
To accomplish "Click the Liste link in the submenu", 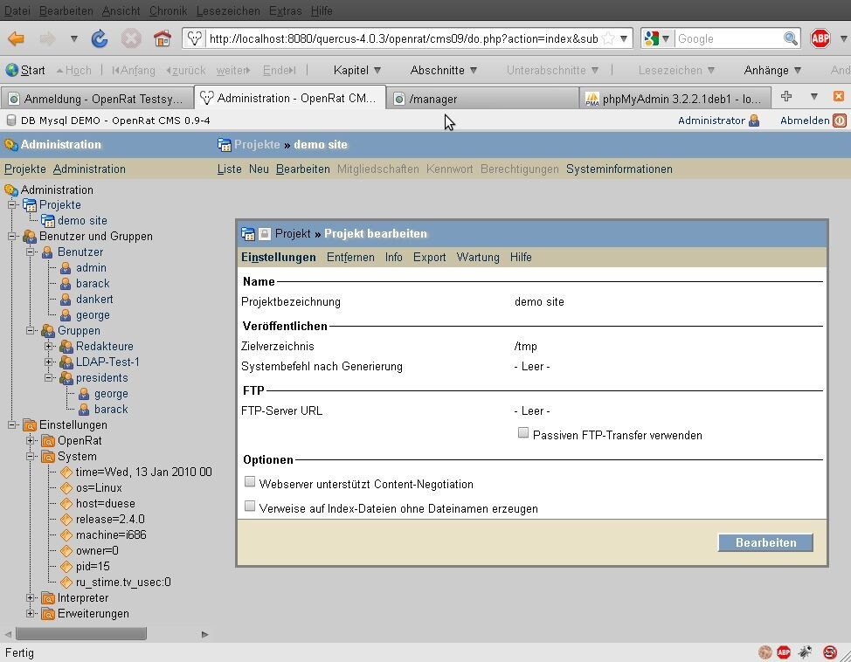I will pyautogui.click(x=230, y=169).
